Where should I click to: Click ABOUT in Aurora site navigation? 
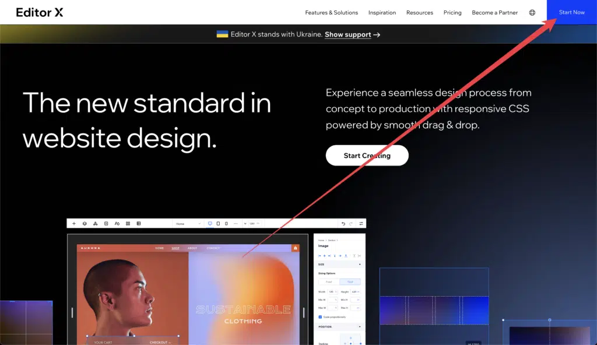tap(192, 248)
